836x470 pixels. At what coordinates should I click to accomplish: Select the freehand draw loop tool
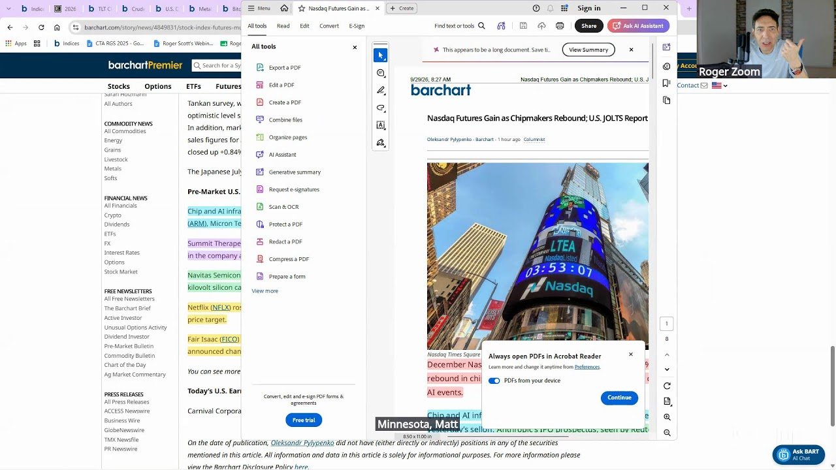coord(381,108)
